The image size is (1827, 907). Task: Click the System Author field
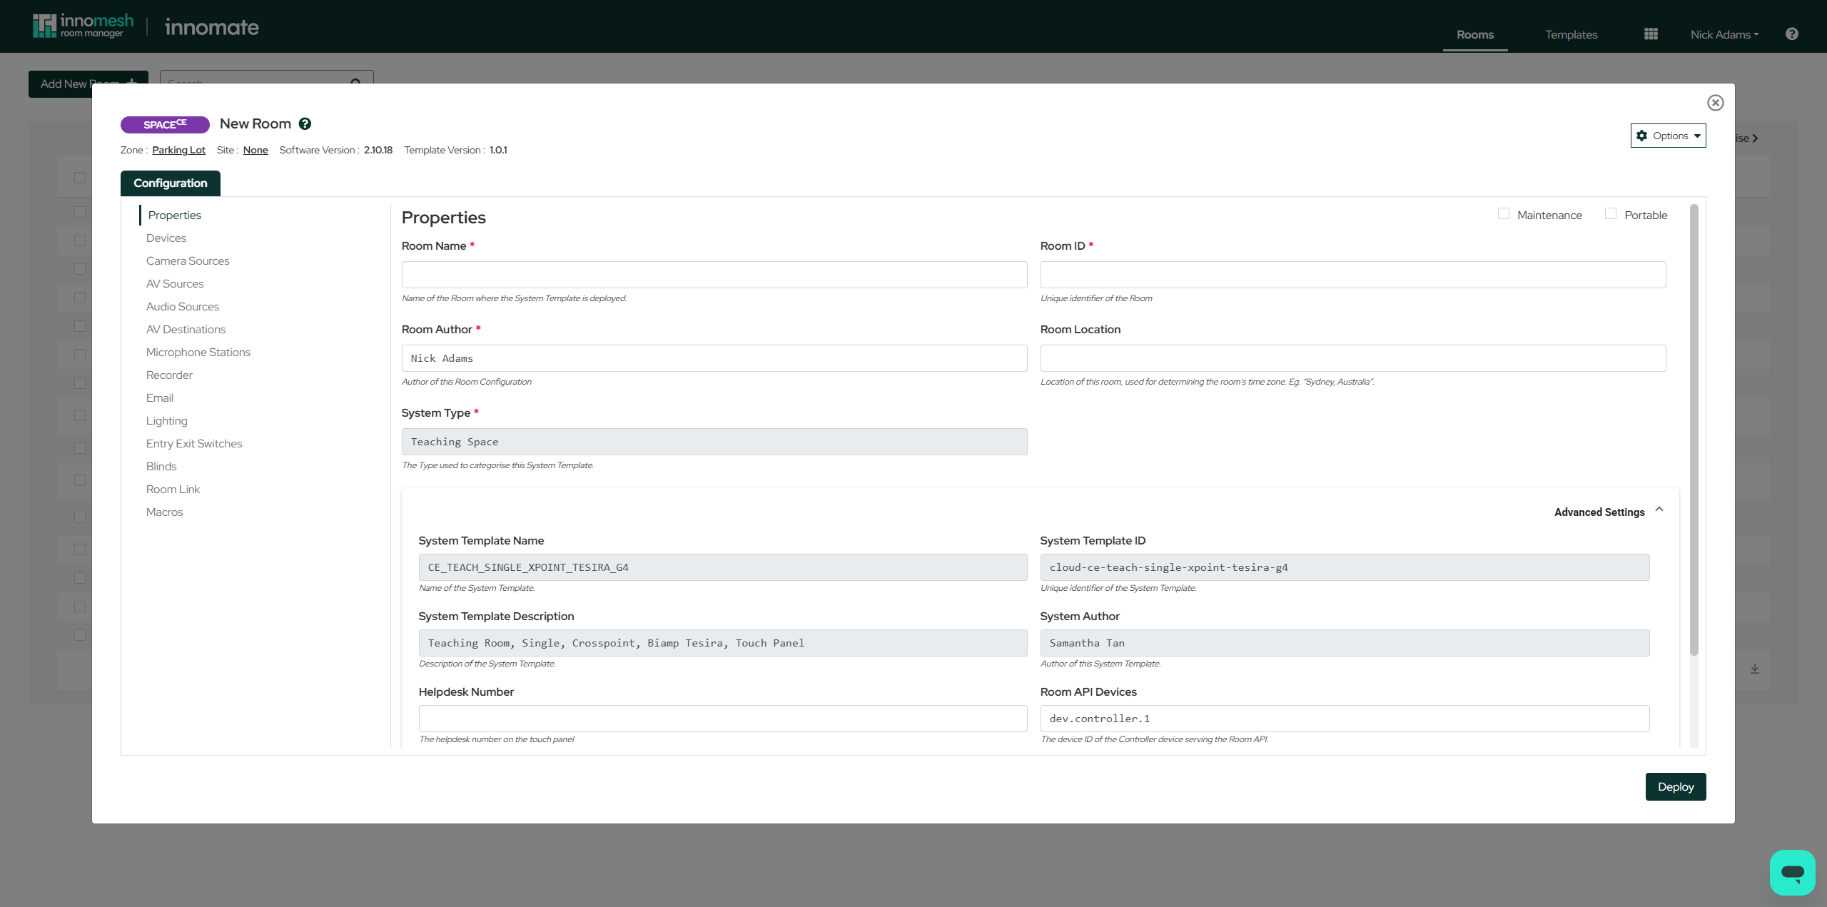1345,643
